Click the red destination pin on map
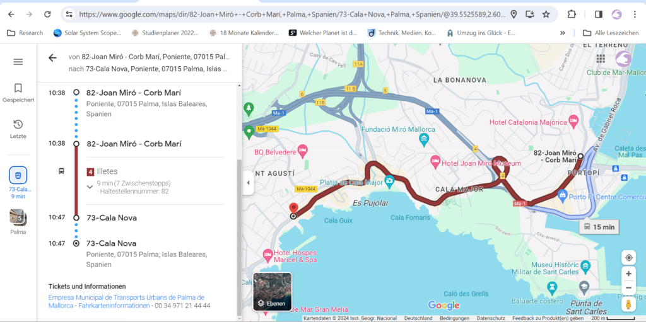Viewport: 646px width, 322px height. (x=293, y=209)
